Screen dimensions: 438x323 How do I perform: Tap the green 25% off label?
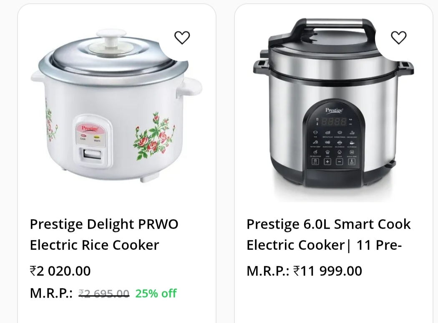[156, 294]
